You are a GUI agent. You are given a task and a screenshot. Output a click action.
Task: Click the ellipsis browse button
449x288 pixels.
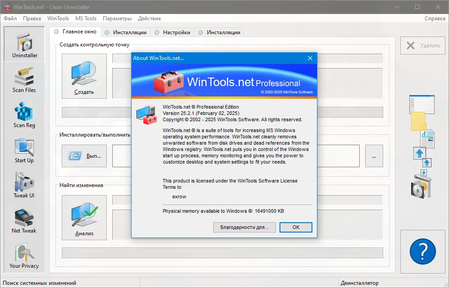(x=374, y=156)
